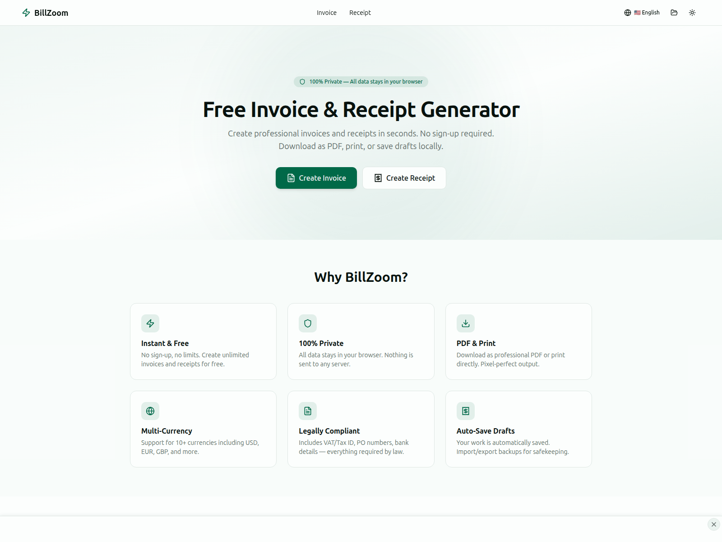
Task: Select the Auto-Save Drafts card title
Action: coord(486,431)
